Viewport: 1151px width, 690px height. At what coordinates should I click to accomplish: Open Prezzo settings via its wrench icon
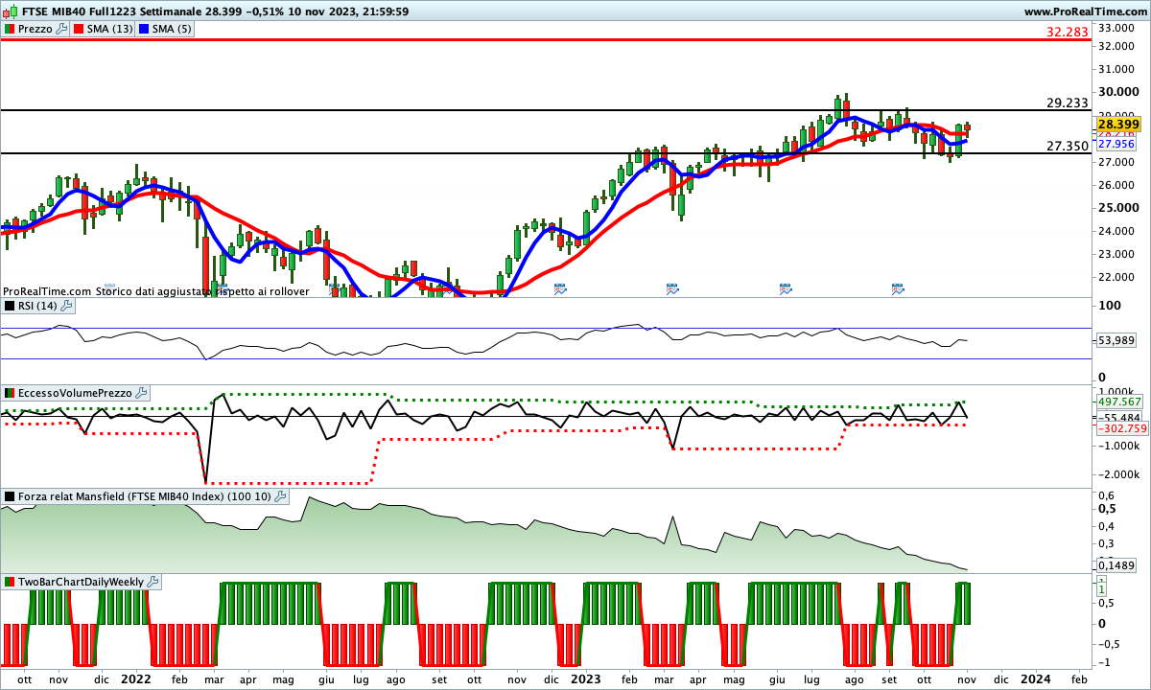[62, 29]
